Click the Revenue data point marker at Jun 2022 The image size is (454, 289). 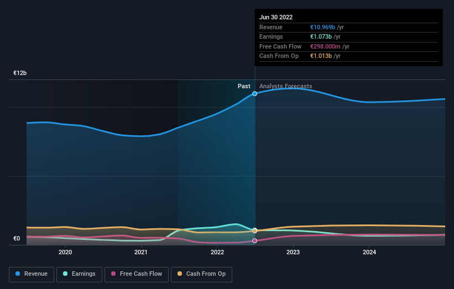tap(254, 94)
